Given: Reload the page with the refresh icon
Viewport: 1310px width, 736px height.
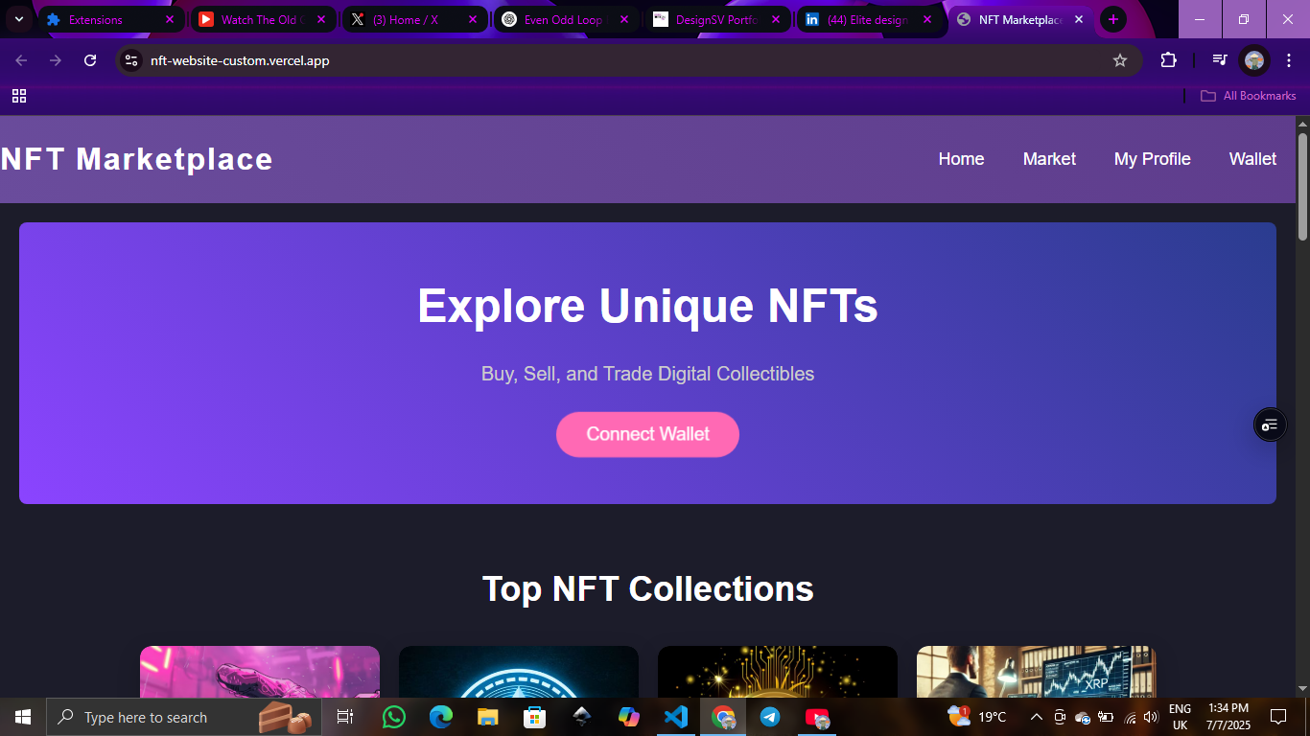Looking at the screenshot, I should point(90,60).
